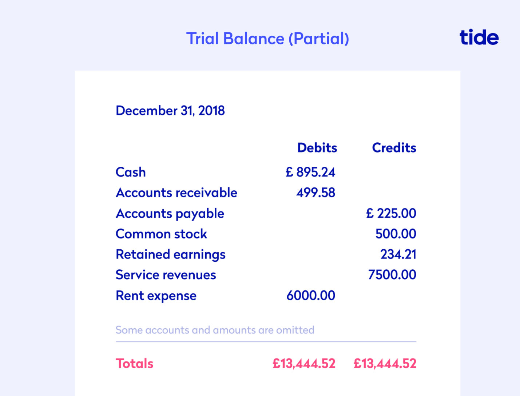Select the Accounts receivable label

coord(176,193)
